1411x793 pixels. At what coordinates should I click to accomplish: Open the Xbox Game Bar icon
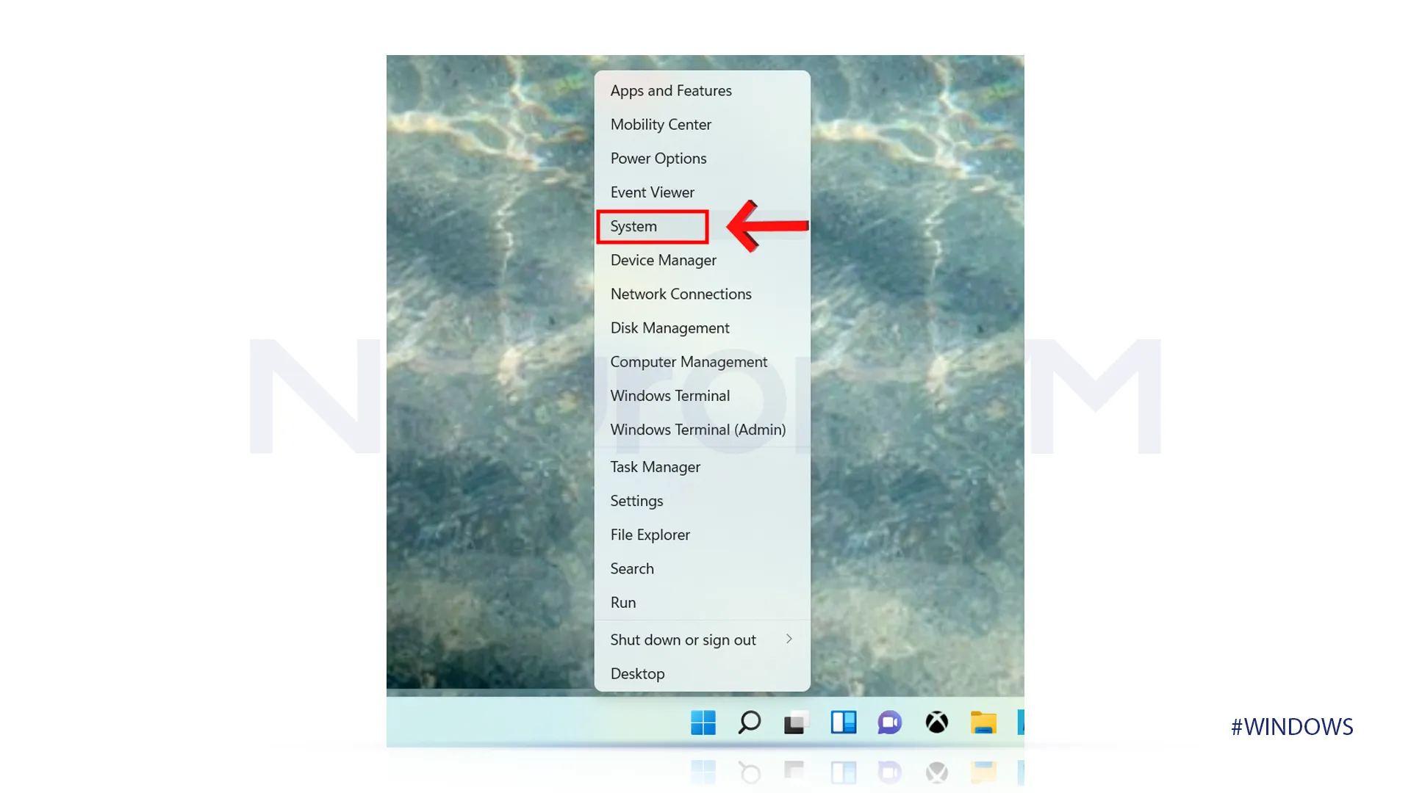pos(936,723)
